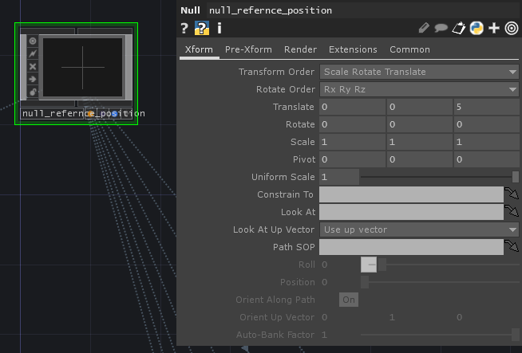
Task: Switch to the Pre-Xform tab
Action: 248,49
